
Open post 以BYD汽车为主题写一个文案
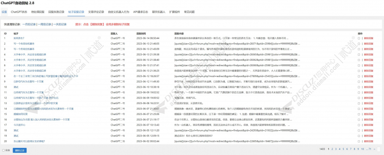tap(29, 81)
